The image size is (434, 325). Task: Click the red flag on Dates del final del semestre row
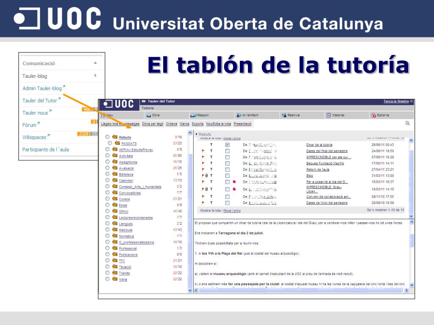pos(203,151)
